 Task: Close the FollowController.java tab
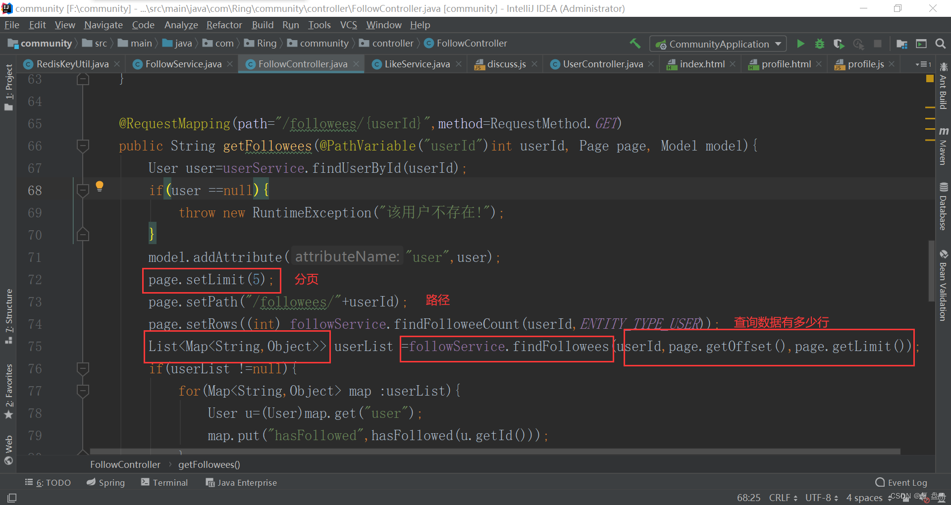(356, 64)
